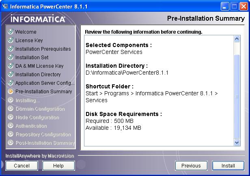Click the checkmark beside Installation Directory
The image size is (250, 176).
coord(11,74)
